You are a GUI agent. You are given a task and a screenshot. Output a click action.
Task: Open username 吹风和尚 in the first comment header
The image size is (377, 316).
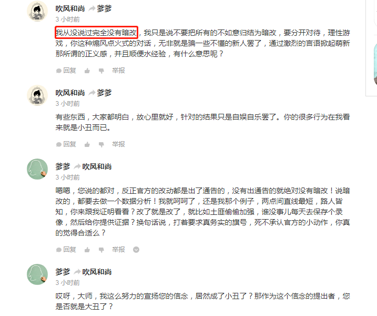[70, 8]
